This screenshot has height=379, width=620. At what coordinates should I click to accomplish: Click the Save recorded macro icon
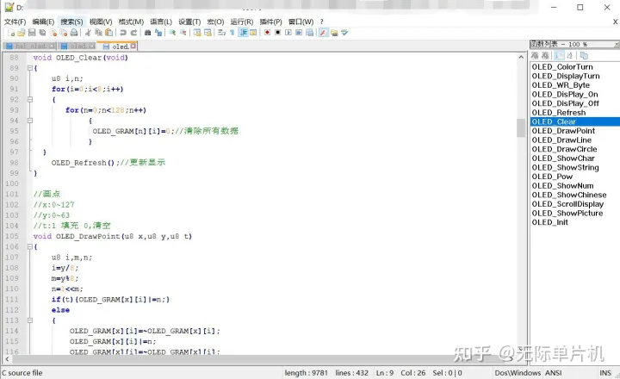[x=310, y=33]
